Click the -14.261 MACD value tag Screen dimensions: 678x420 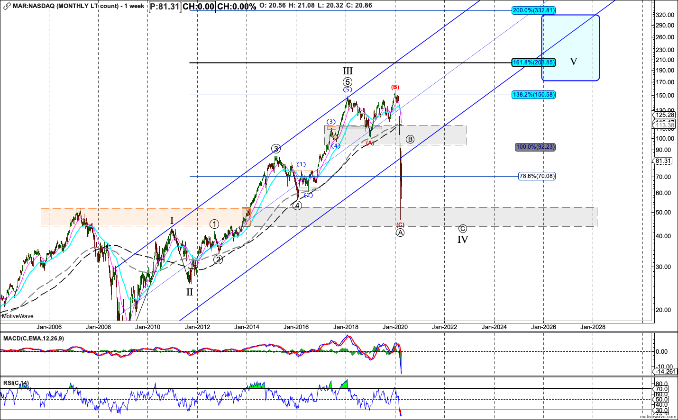(x=666, y=372)
